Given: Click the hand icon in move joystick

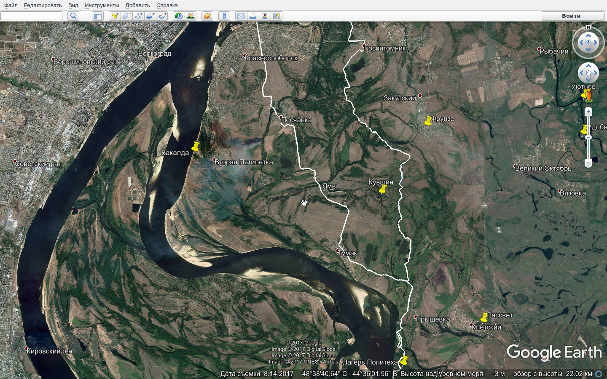Looking at the screenshot, I should point(588,73).
